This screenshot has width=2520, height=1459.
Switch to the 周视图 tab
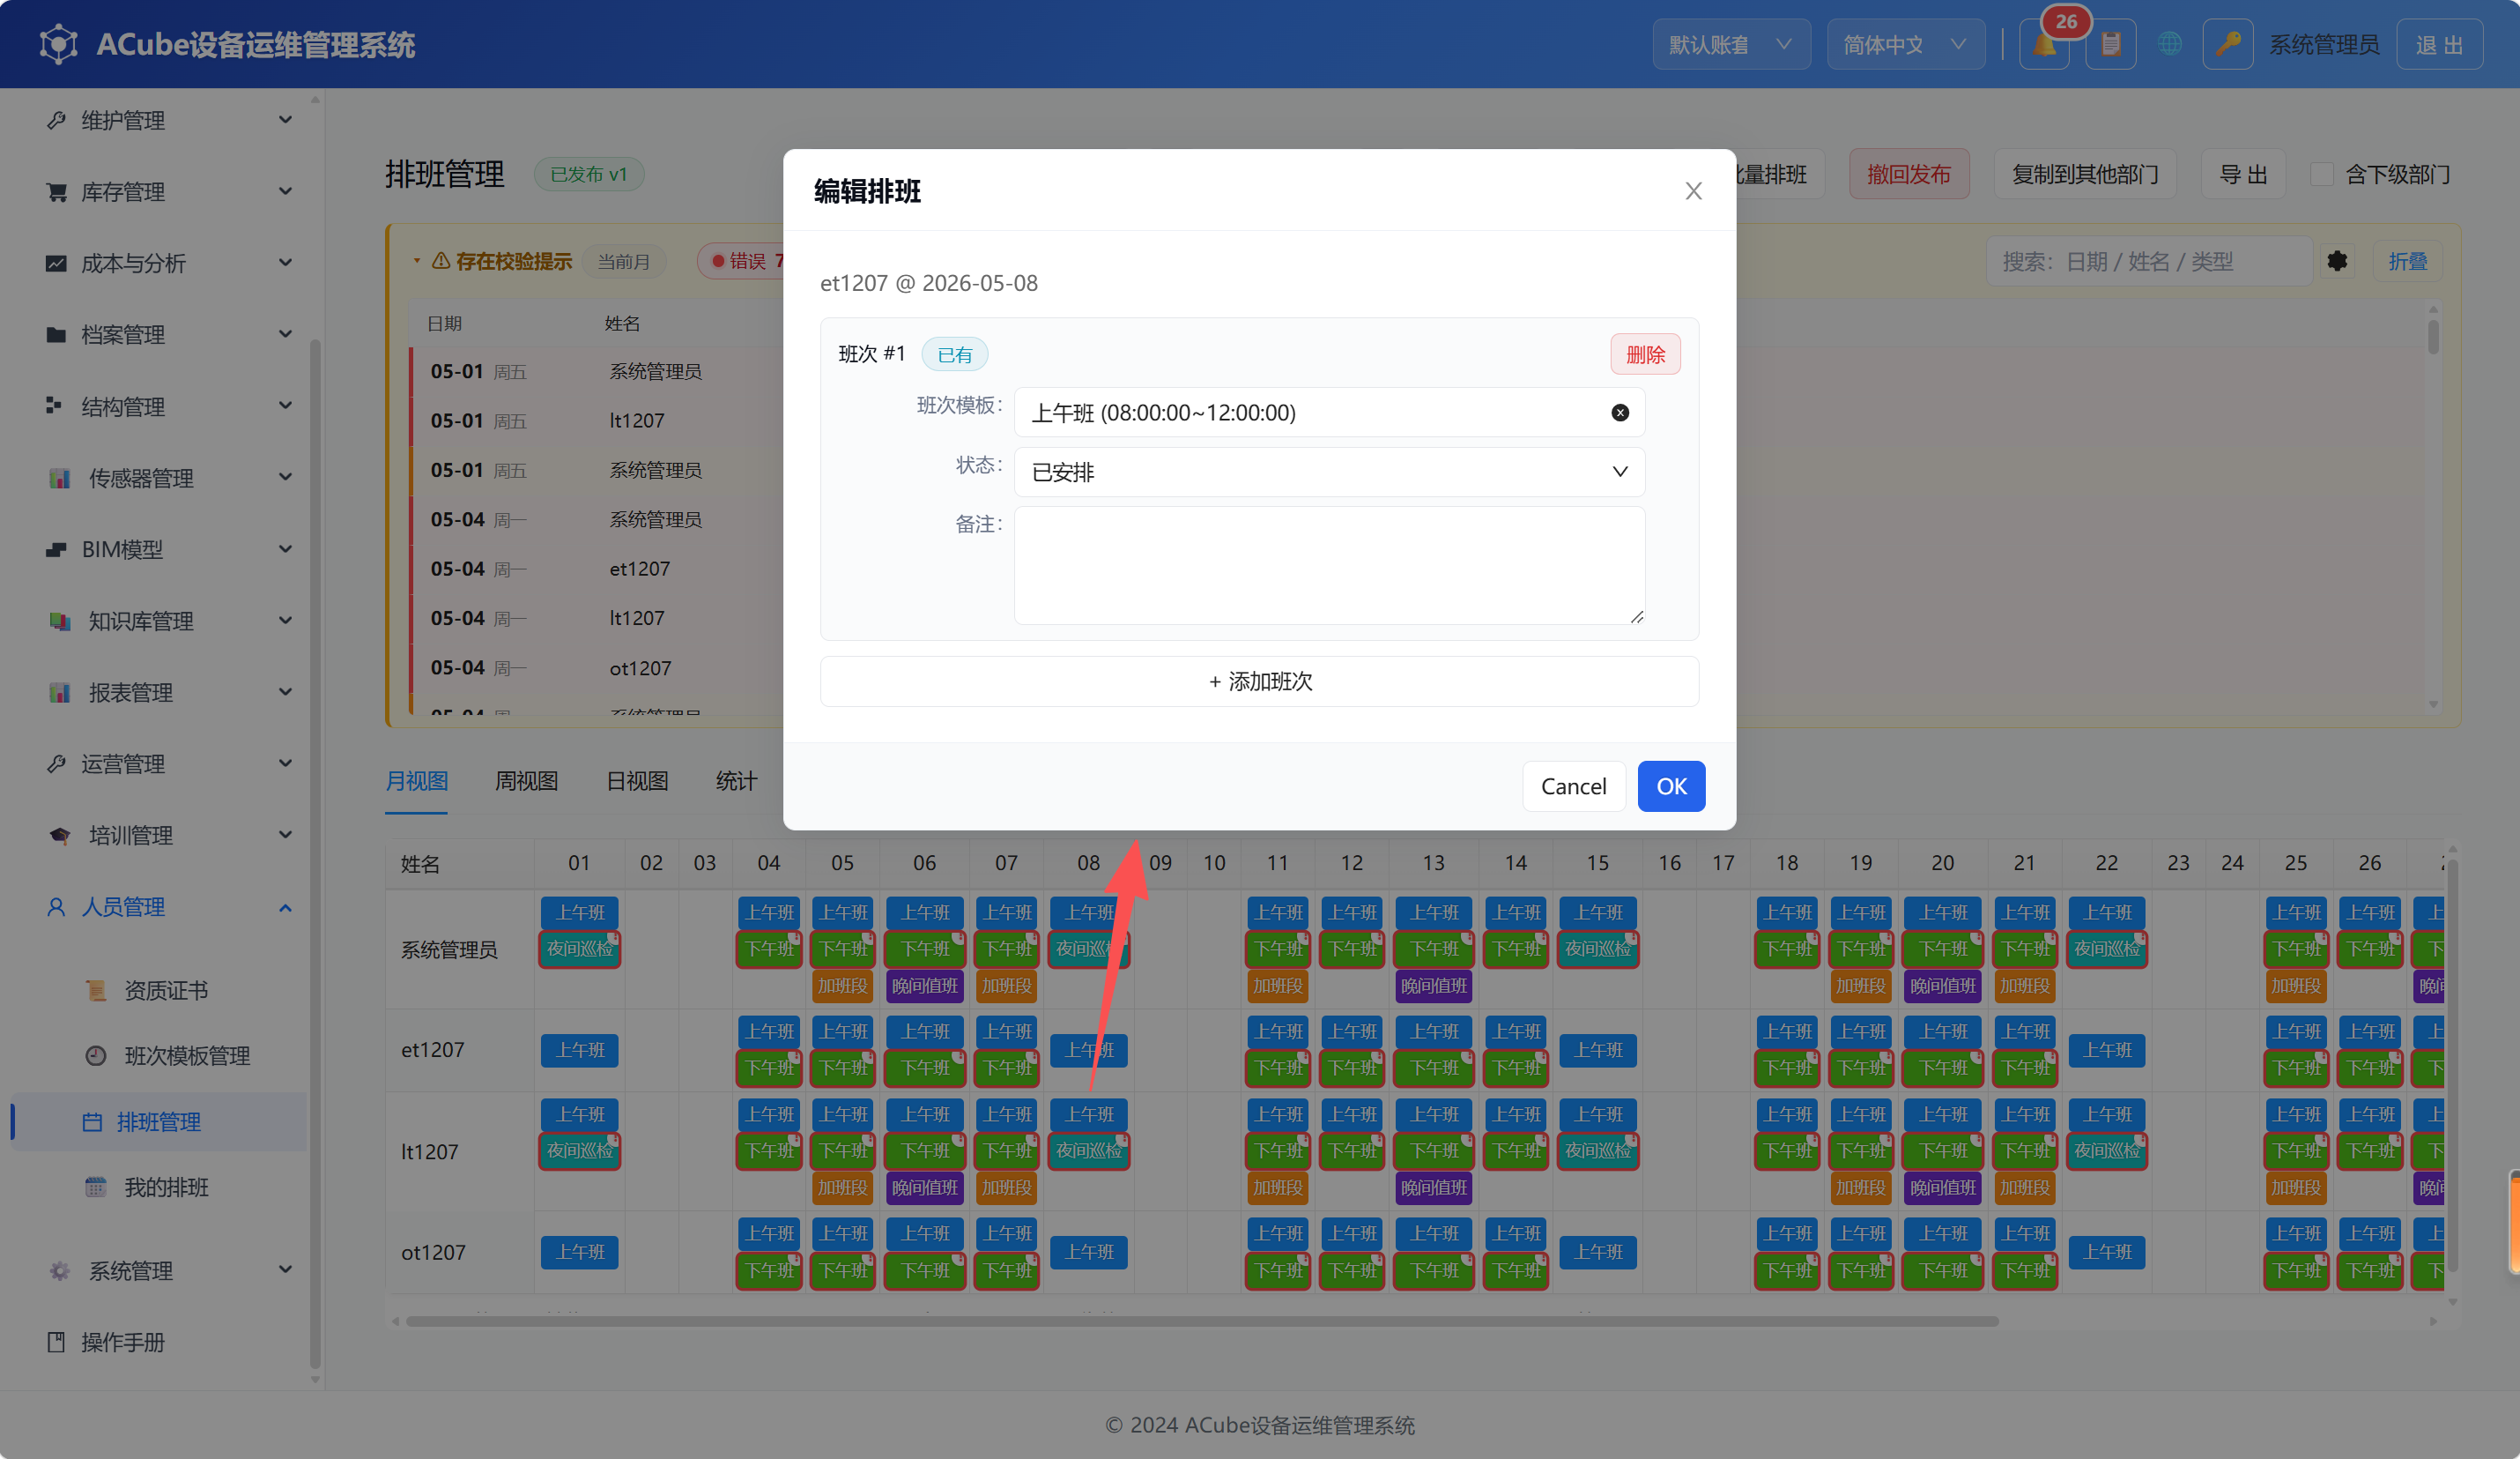(526, 780)
